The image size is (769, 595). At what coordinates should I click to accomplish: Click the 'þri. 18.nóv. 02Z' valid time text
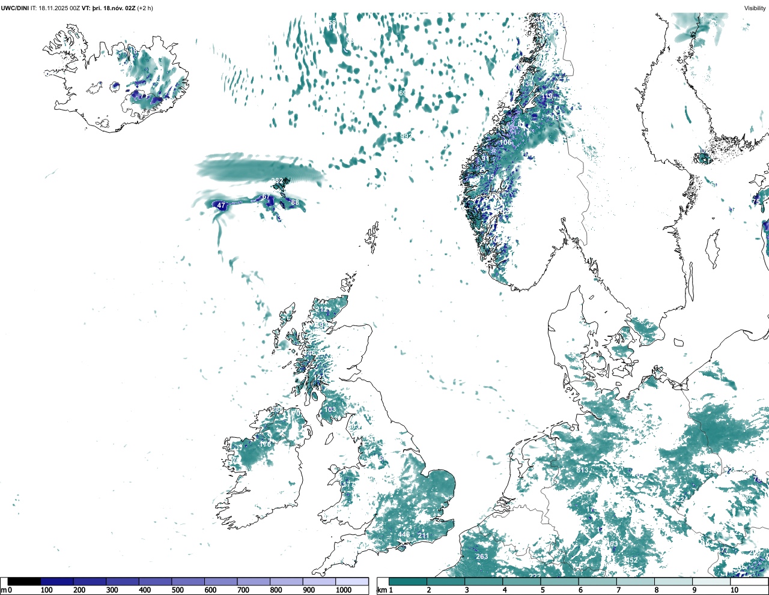coord(114,8)
